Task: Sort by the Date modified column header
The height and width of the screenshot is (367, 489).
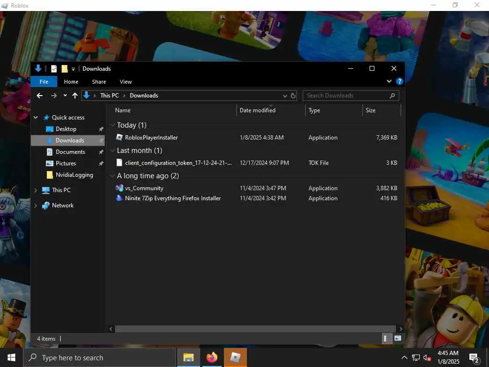Action: (257, 110)
